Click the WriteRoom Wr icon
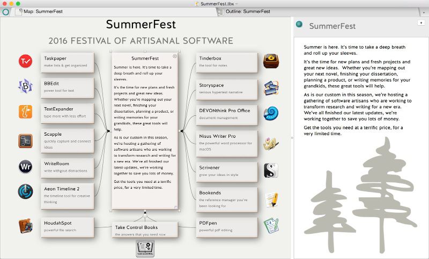The height and width of the screenshot is (259, 429). point(25,166)
